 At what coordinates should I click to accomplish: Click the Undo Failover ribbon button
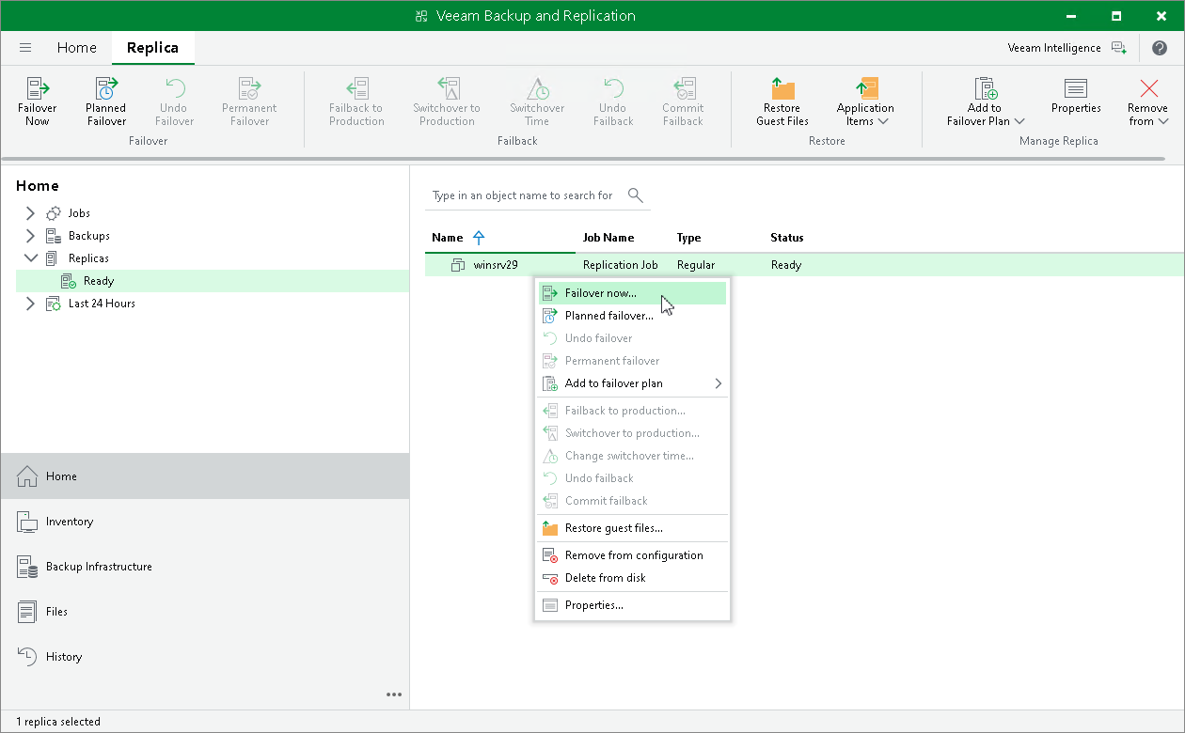tap(174, 101)
